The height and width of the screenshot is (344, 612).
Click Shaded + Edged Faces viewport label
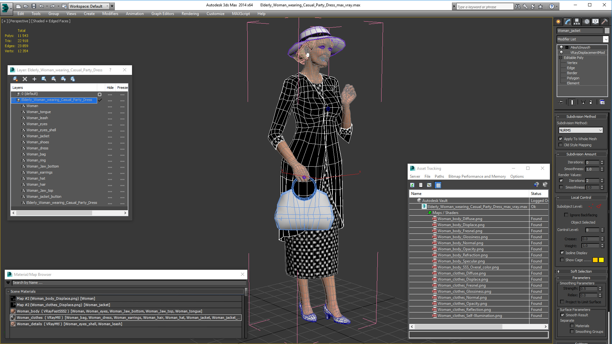point(51,21)
